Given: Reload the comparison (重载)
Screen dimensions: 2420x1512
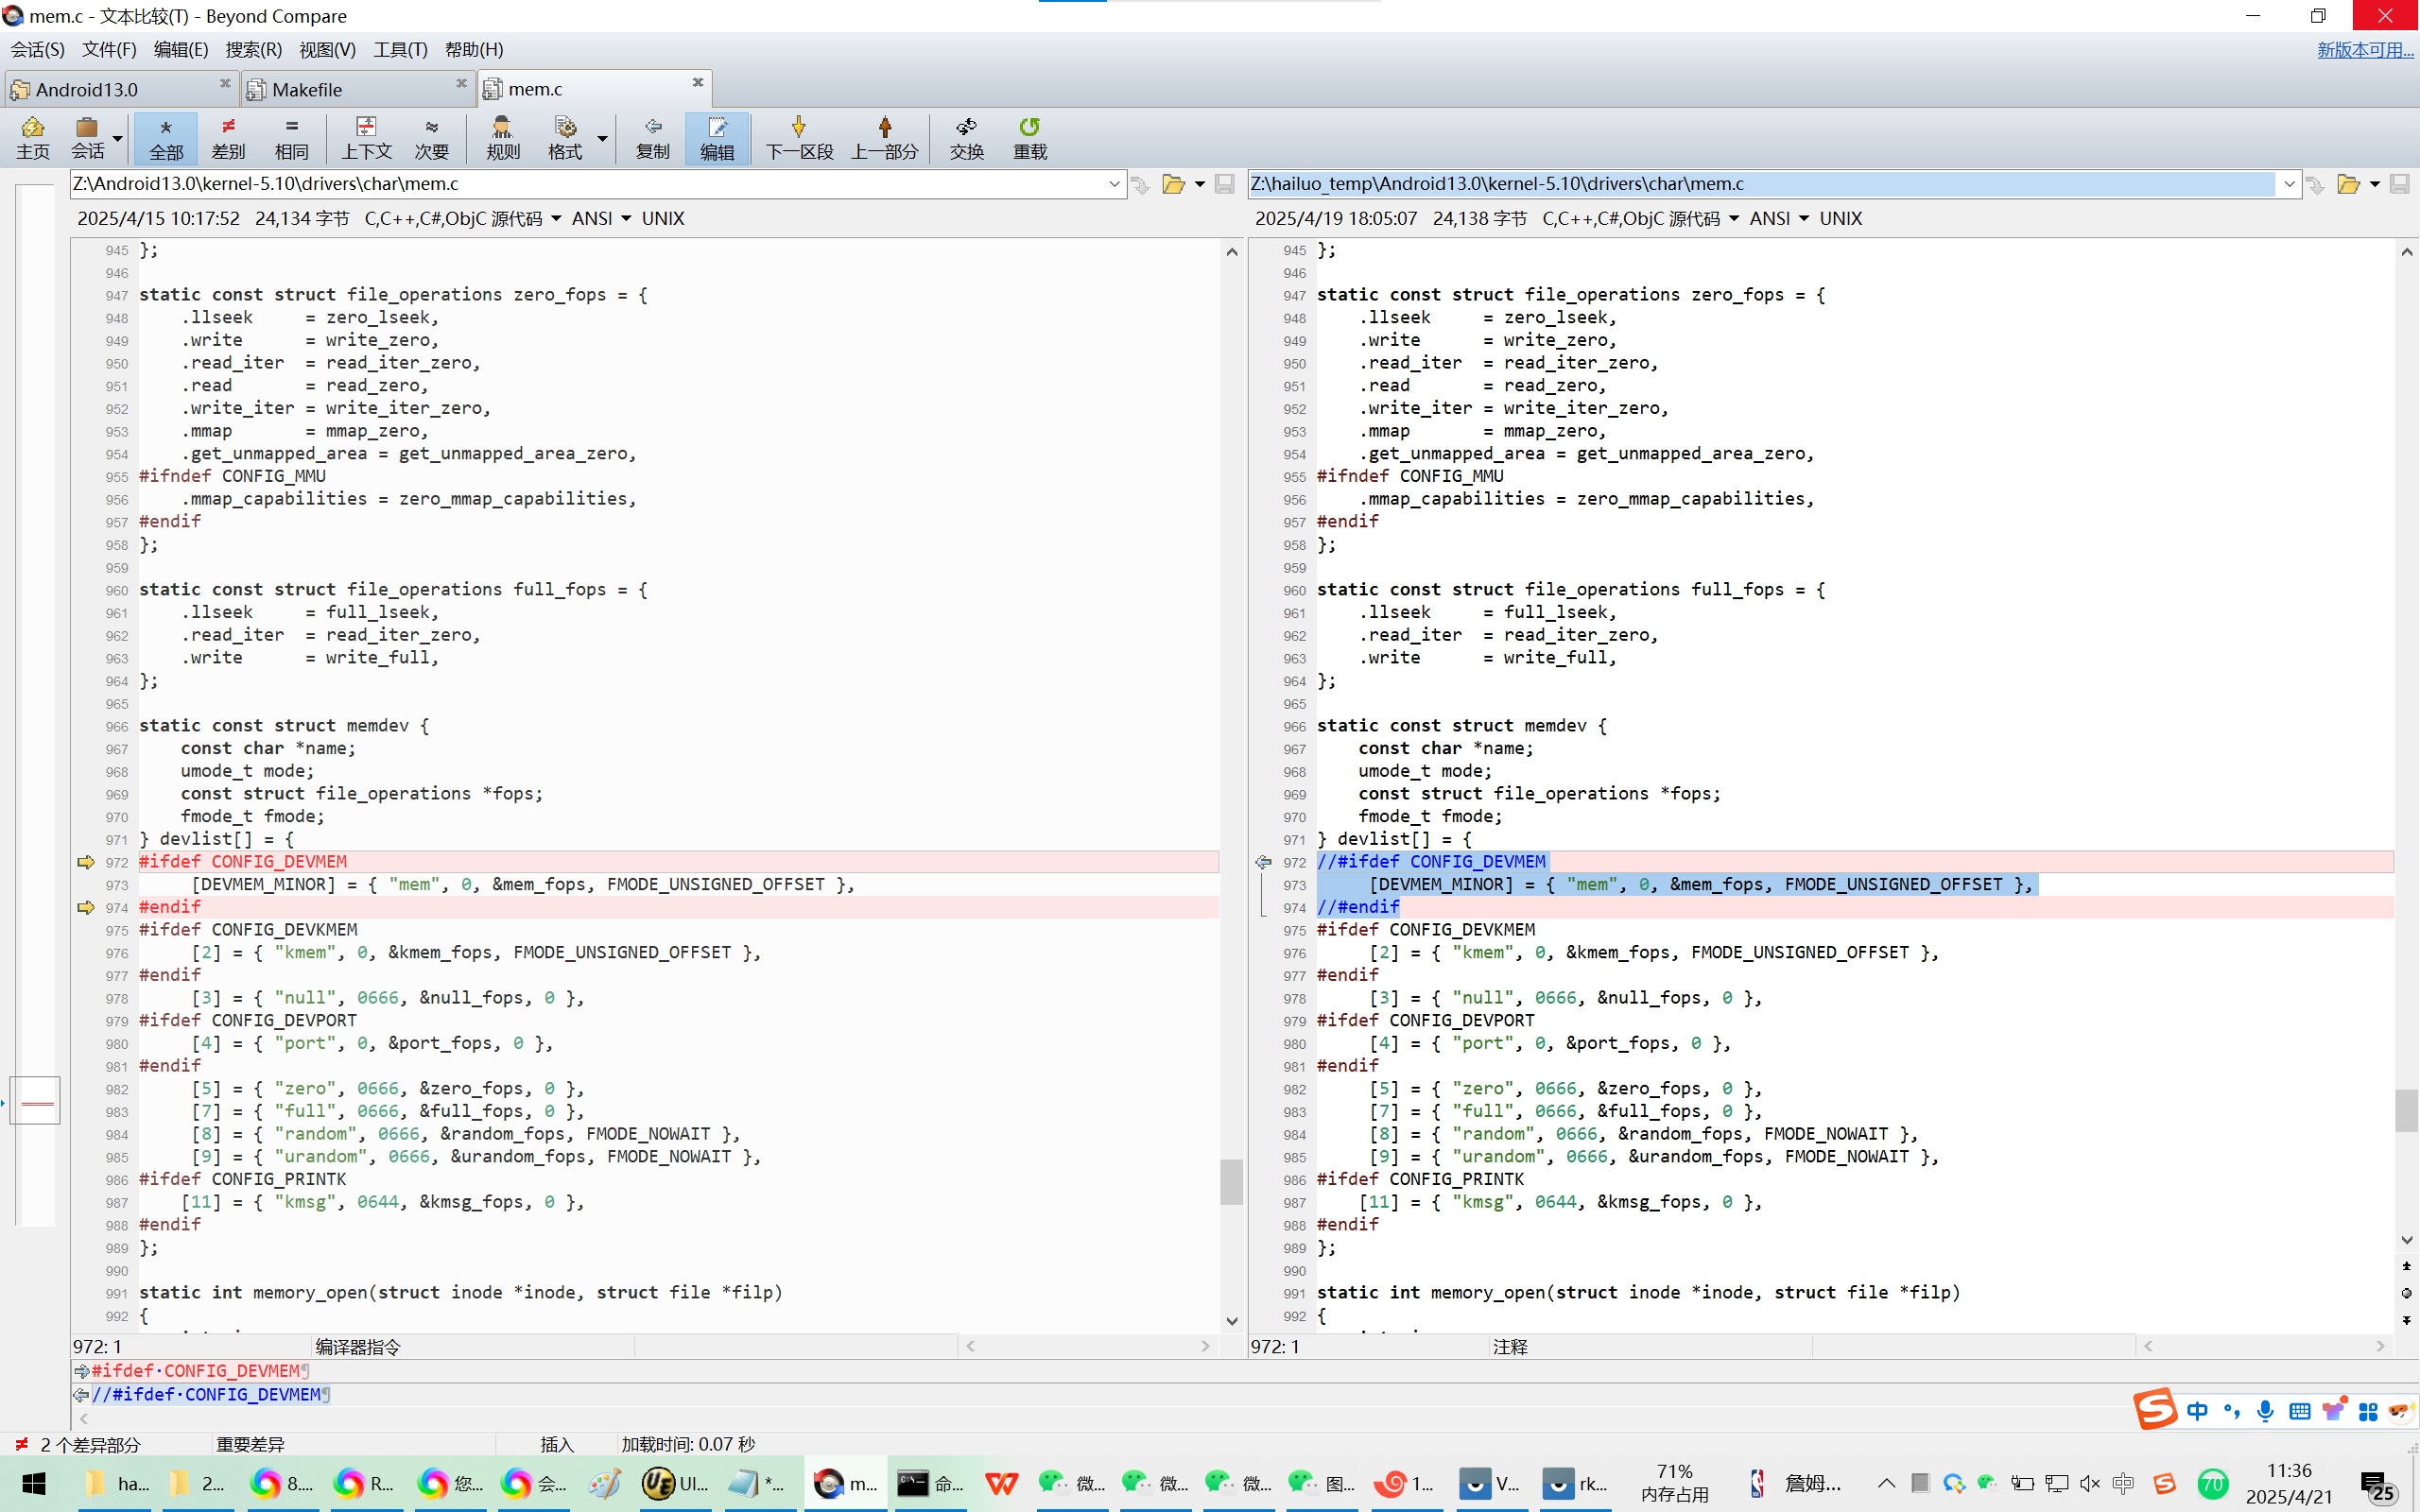Looking at the screenshot, I should tap(1029, 137).
